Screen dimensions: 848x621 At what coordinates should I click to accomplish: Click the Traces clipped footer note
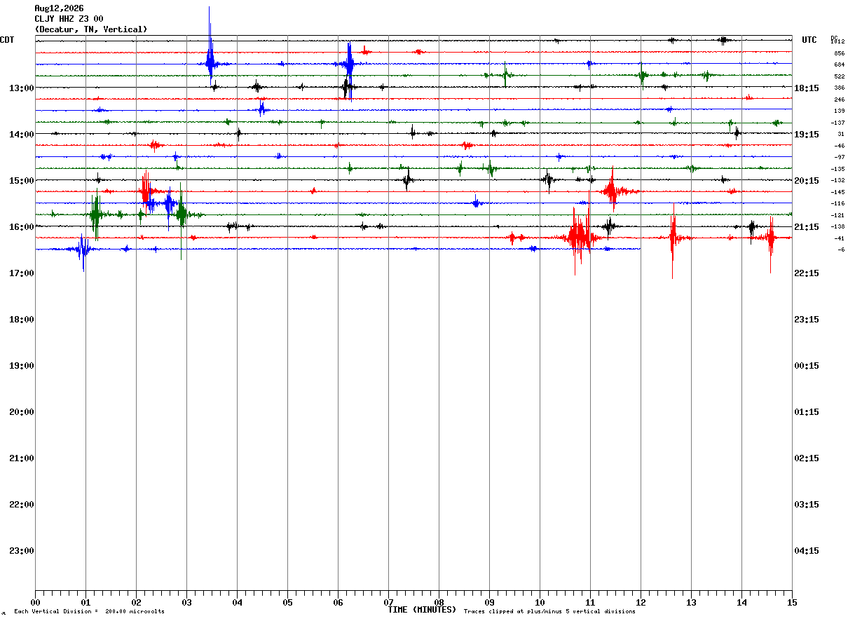549,612
